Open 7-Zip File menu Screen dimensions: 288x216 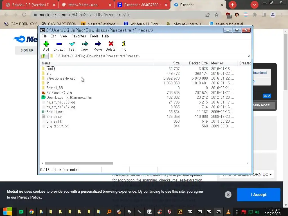(44, 36)
